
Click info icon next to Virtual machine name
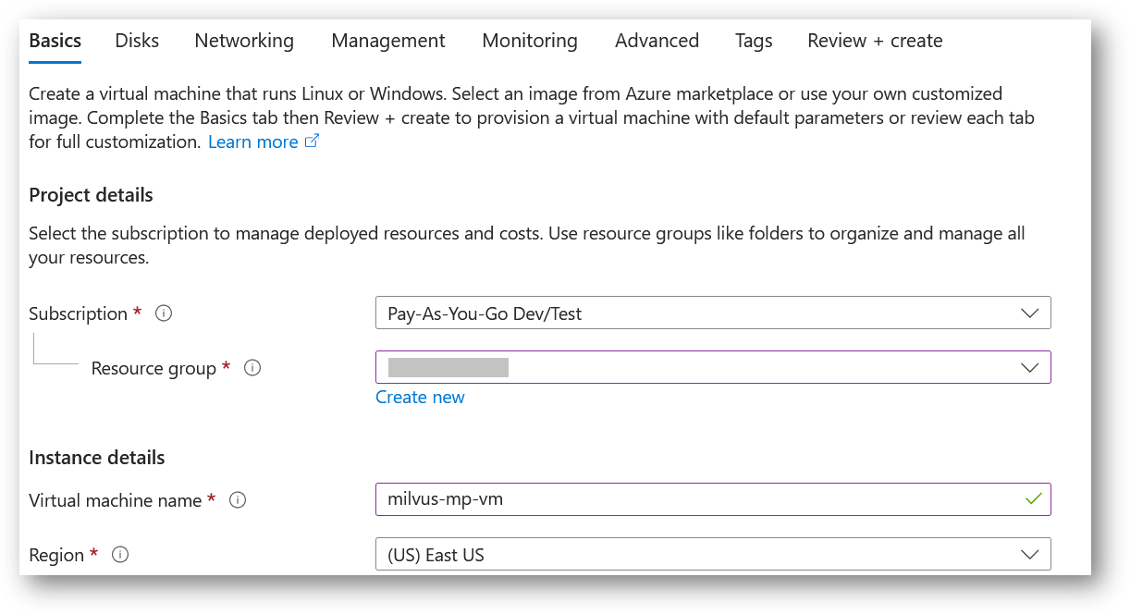click(238, 500)
